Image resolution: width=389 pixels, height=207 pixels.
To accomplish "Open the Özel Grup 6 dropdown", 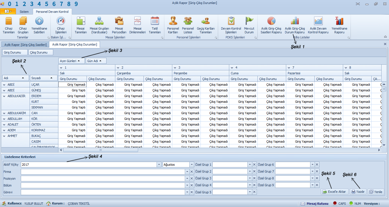I will click(x=312, y=165).
